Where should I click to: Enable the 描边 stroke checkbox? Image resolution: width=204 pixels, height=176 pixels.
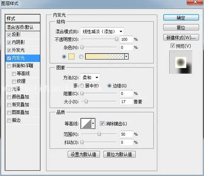(x=9, y=120)
